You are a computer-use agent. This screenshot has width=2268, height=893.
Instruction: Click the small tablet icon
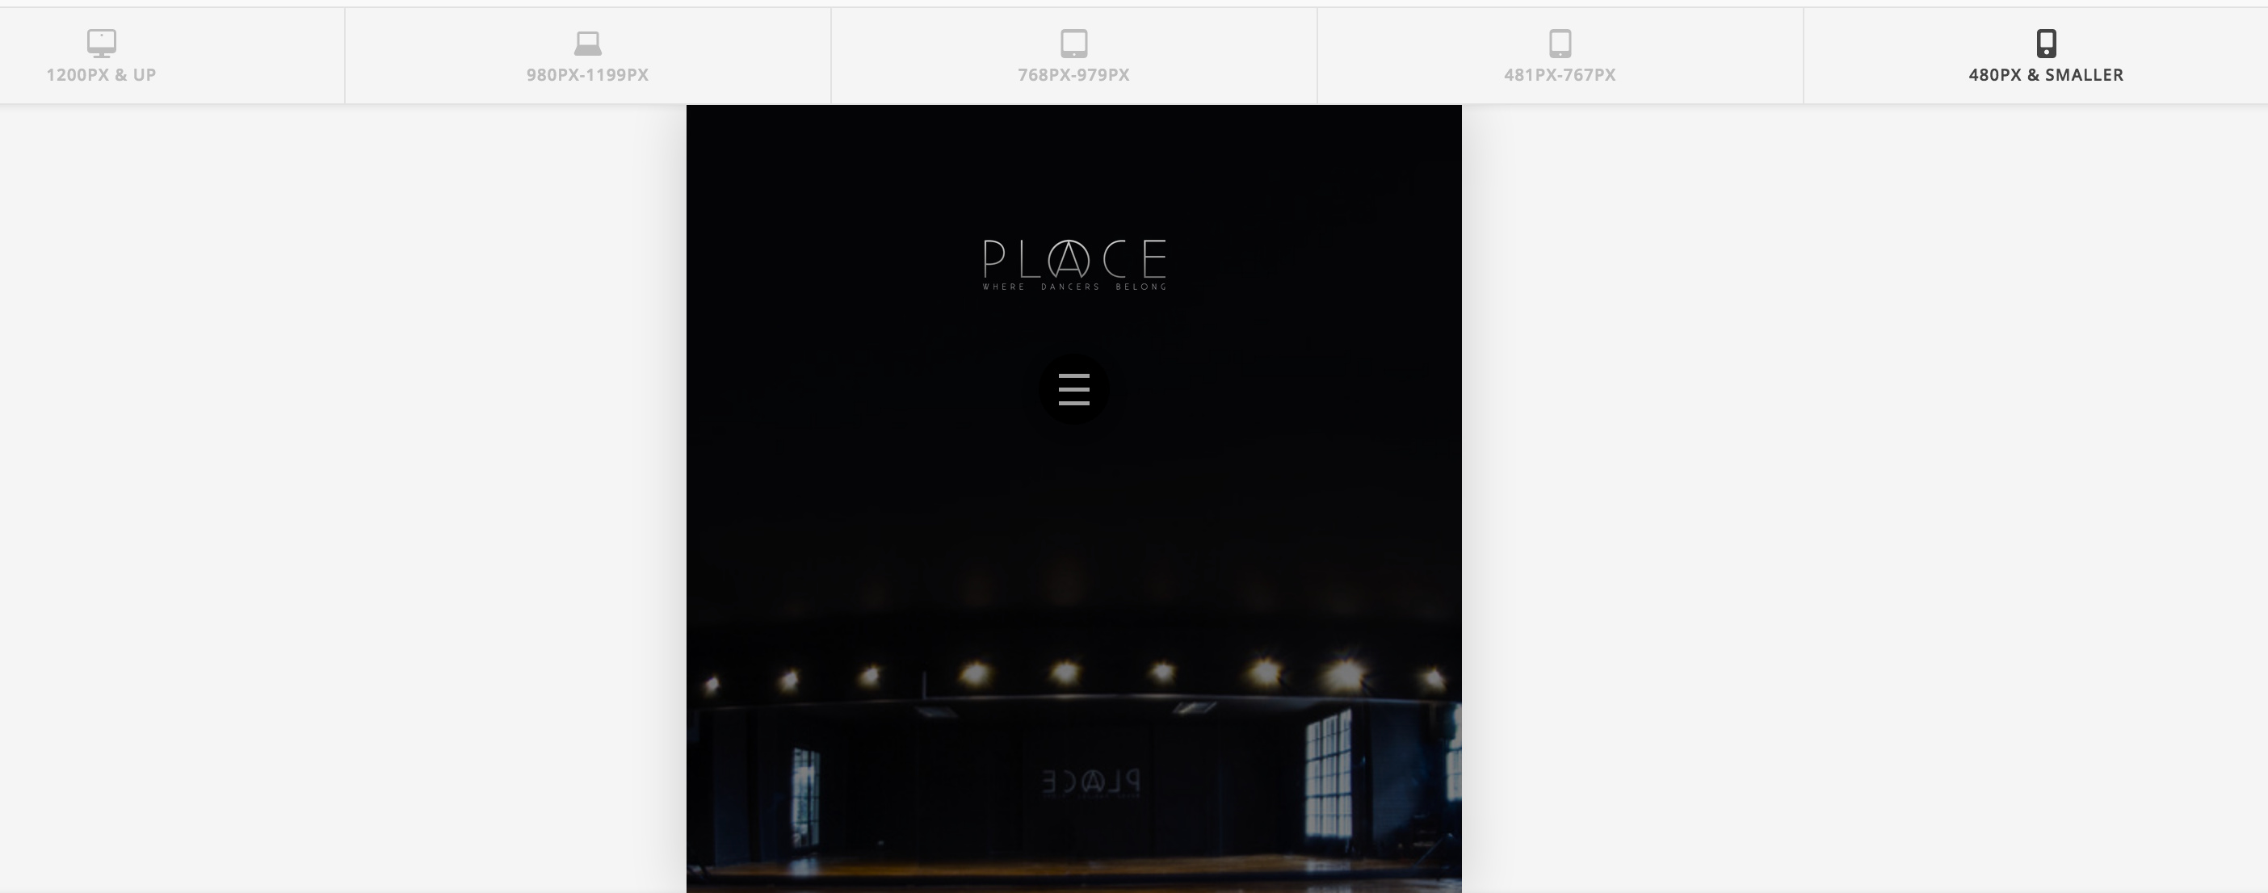tap(1559, 42)
